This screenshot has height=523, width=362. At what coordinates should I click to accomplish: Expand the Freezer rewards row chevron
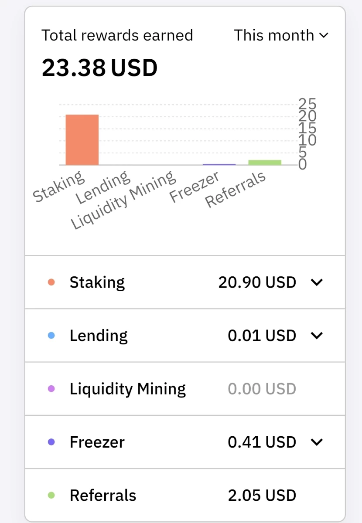pos(317,442)
